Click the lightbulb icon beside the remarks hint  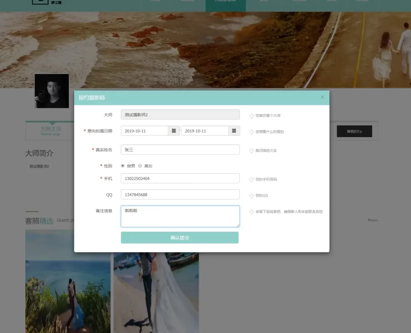pos(251,212)
